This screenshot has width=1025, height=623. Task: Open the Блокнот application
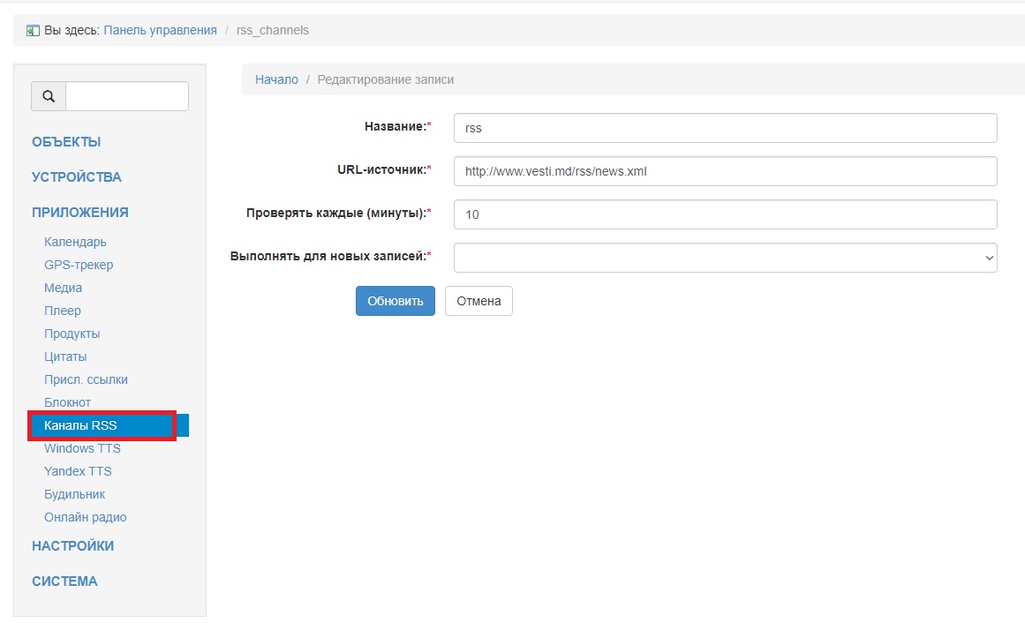point(70,402)
